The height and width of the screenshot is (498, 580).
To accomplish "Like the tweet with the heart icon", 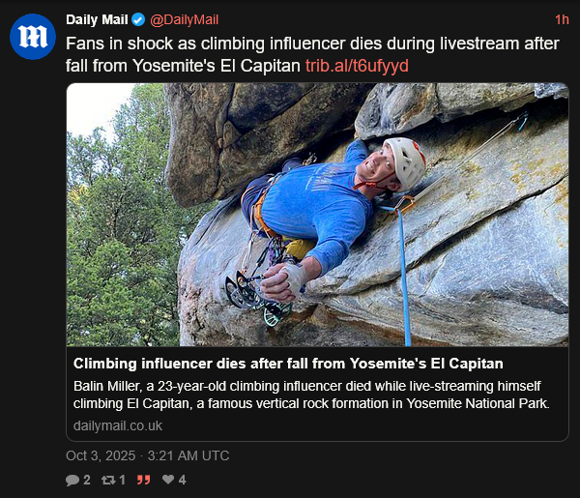I will click(168, 480).
